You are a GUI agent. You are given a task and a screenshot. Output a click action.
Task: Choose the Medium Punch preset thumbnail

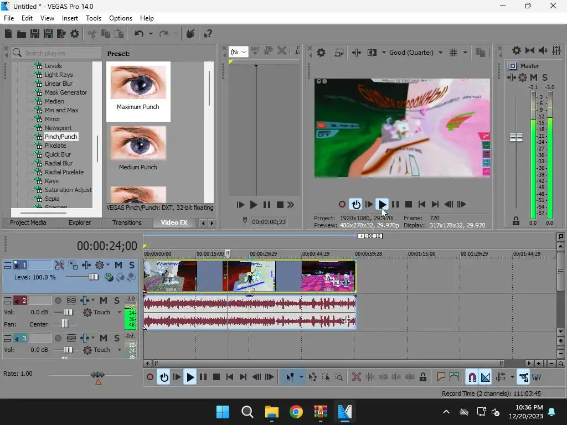[138, 143]
